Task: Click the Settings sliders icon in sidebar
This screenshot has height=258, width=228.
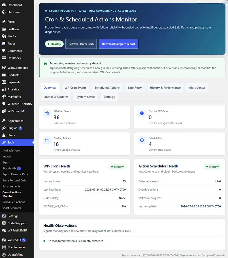Action: tap(4, 216)
